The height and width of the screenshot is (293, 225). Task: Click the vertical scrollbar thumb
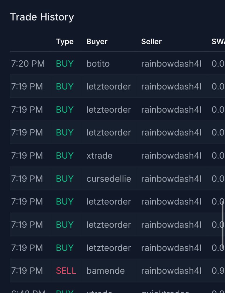click(x=223, y=224)
